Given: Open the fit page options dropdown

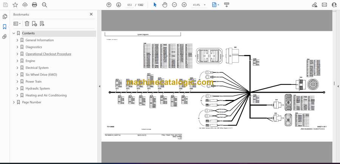Looking at the screenshot, I should coord(216,5).
